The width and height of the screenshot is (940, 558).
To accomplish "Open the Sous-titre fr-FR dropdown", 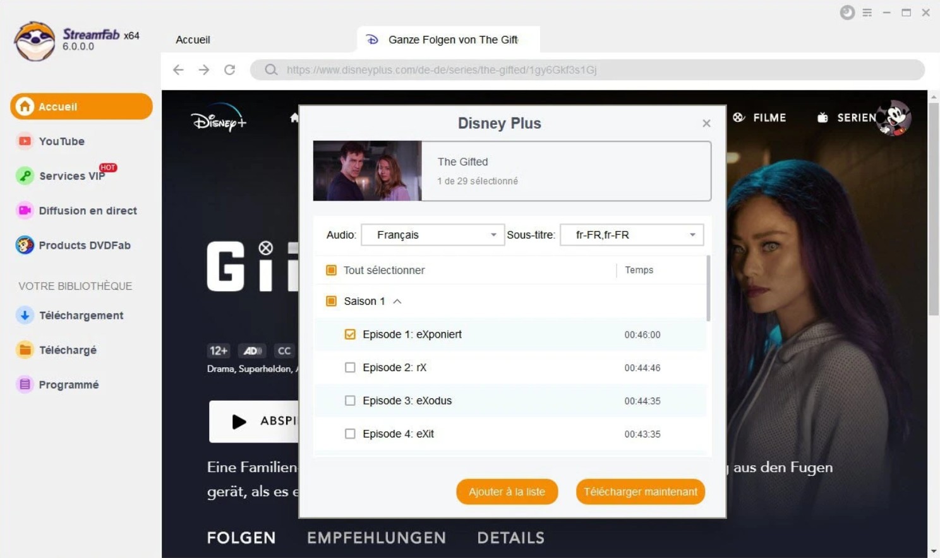I will [x=632, y=235].
